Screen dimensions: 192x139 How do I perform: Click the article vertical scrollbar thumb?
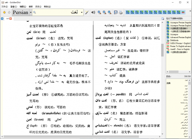pos(162,50)
